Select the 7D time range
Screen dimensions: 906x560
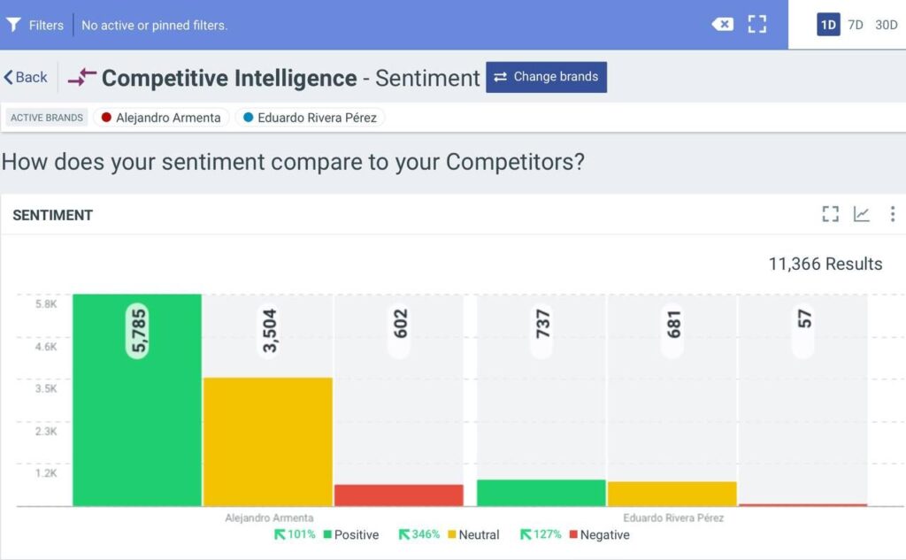(856, 25)
